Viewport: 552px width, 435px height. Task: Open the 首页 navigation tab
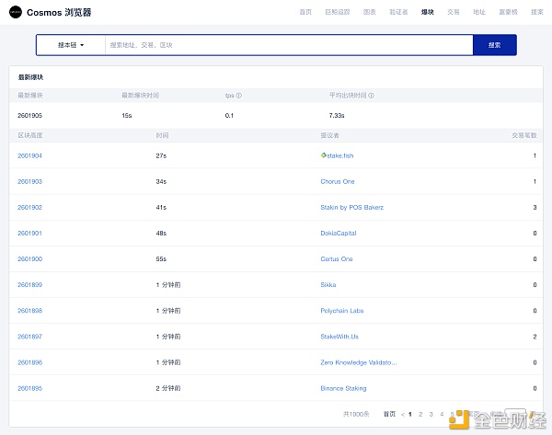click(x=305, y=12)
